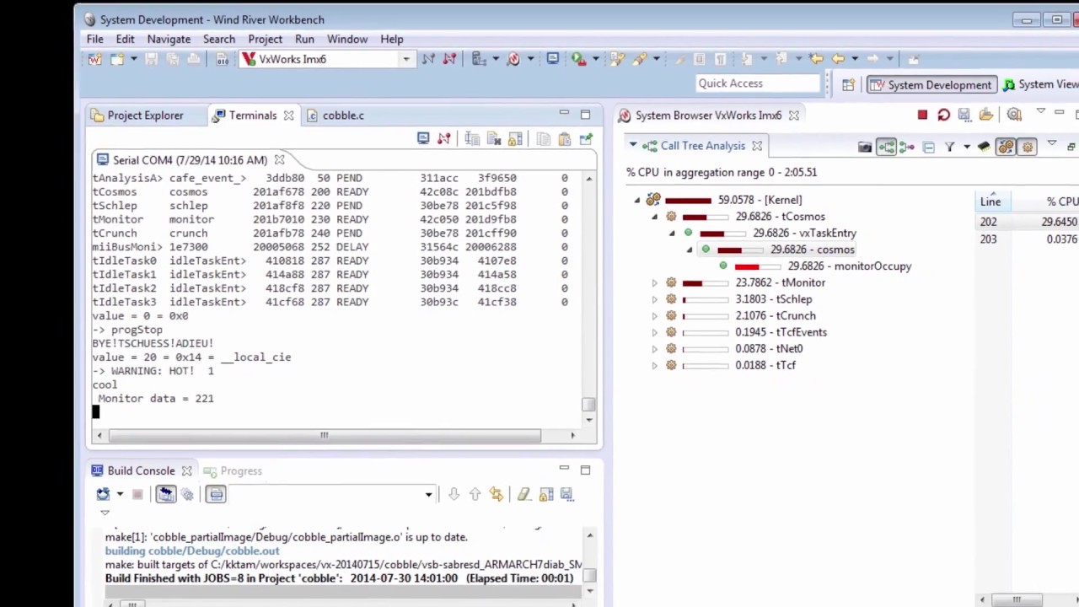Screen dimensions: 1079x607
Task: Collapse the [Kernel] tree node
Action: point(637,200)
